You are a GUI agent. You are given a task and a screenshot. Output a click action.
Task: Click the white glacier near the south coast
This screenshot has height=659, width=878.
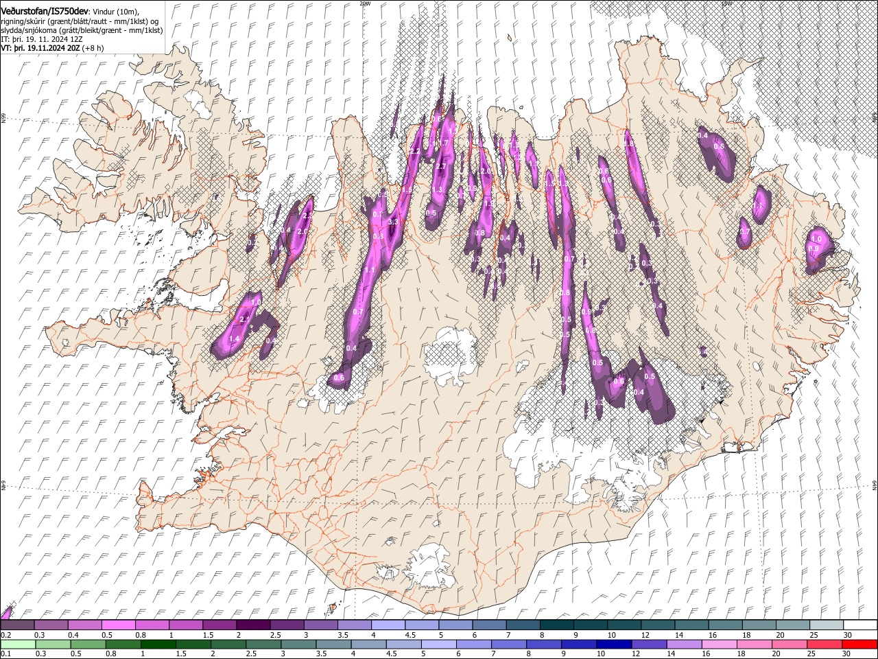tap(428, 566)
